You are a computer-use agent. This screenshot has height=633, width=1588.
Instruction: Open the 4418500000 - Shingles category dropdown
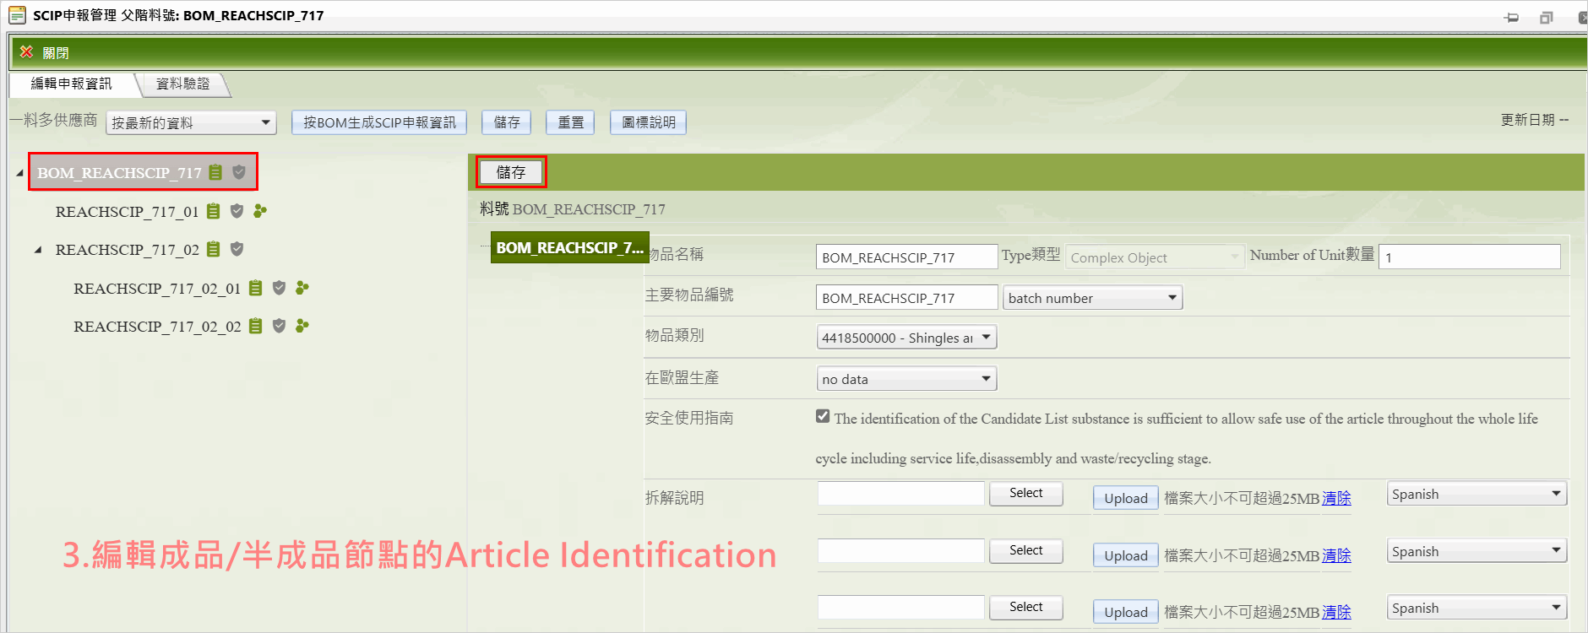(x=906, y=338)
